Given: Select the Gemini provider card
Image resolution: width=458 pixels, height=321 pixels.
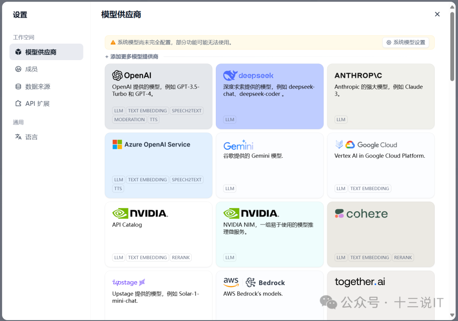Looking at the screenshot, I should click(x=270, y=165).
